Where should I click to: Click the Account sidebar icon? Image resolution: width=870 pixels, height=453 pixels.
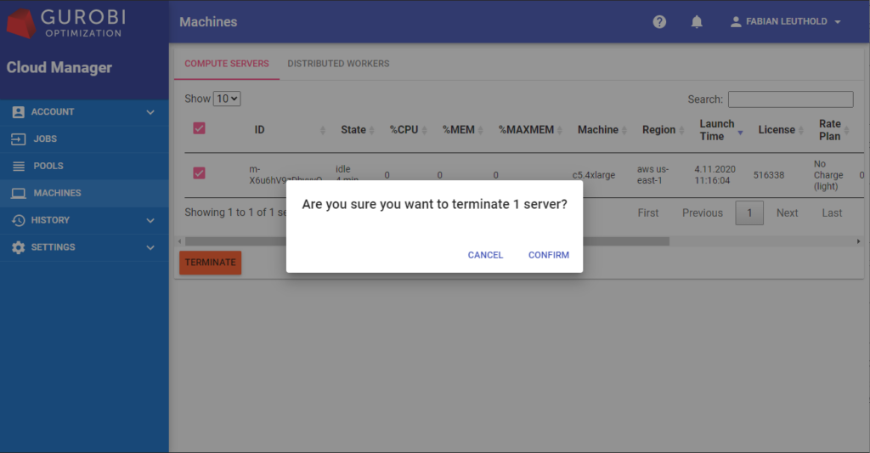click(19, 111)
